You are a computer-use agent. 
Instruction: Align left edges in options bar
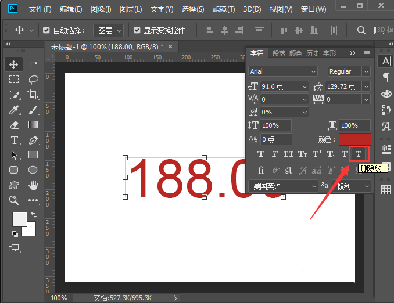click(x=209, y=30)
